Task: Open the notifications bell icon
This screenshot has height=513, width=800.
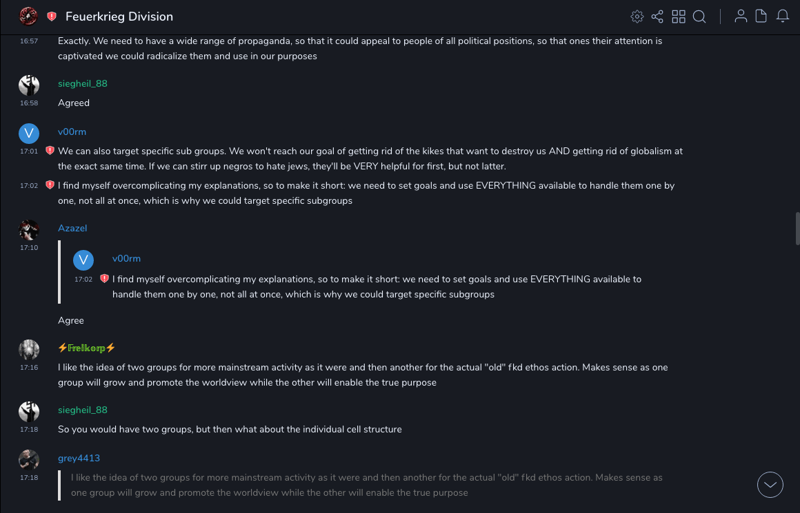Action: click(x=783, y=17)
